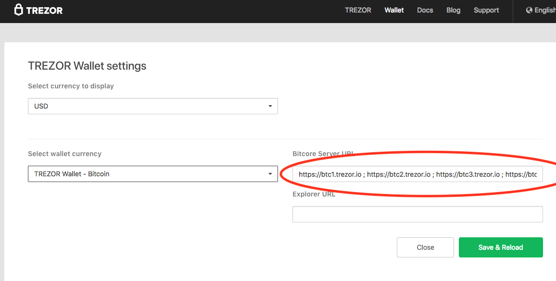This screenshot has width=556, height=281.
Task: Focus the Bitcore Server URL field
Action: pyautogui.click(x=417, y=174)
